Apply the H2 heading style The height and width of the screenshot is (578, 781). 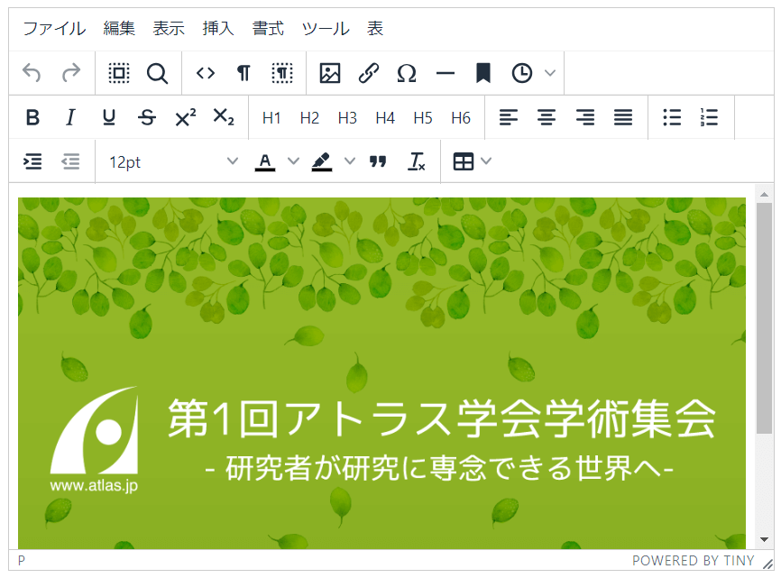point(309,117)
